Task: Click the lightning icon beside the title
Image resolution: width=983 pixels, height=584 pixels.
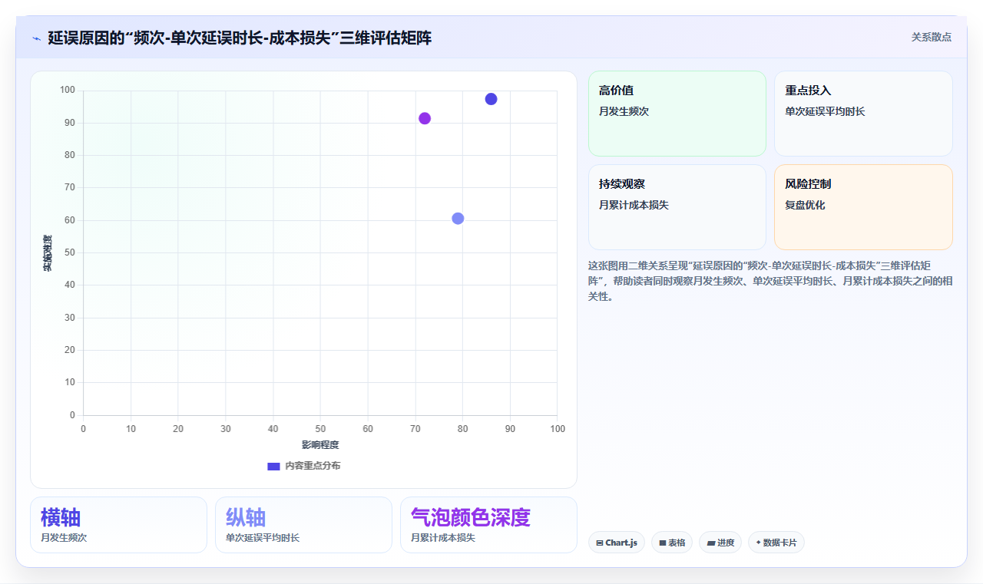Action: (36, 38)
